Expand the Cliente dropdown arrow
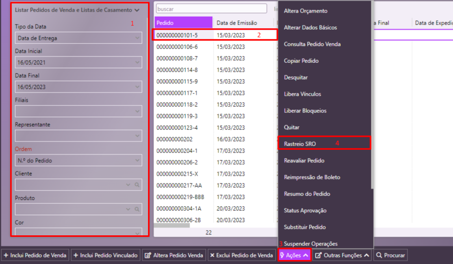The image size is (453, 264). [x=128, y=185]
